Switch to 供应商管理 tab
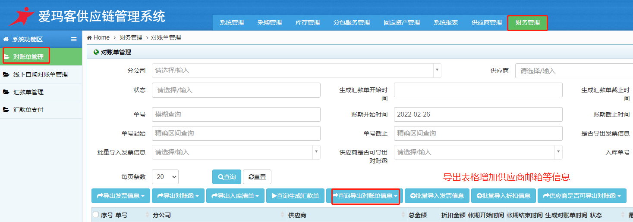Viewport: 633px width, 222px height. (487, 23)
